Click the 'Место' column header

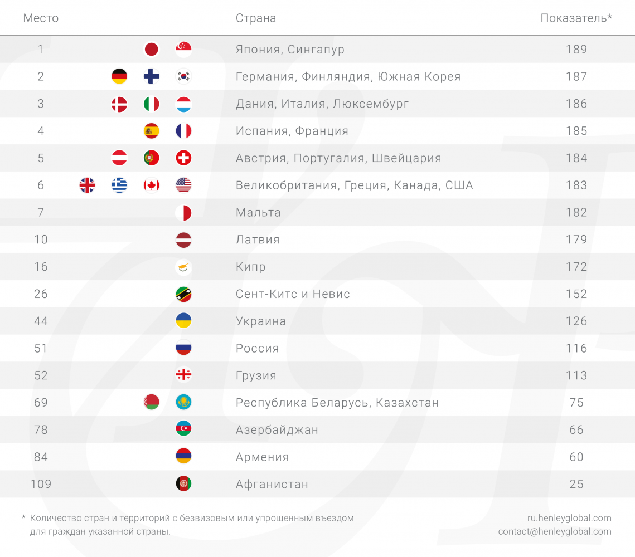pyautogui.click(x=41, y=18)
